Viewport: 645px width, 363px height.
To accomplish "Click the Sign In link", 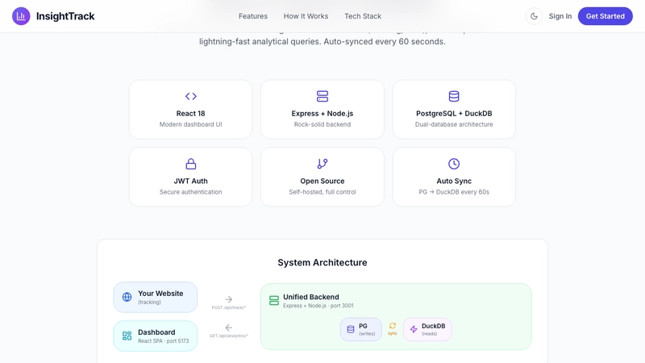I will (560, 16).
